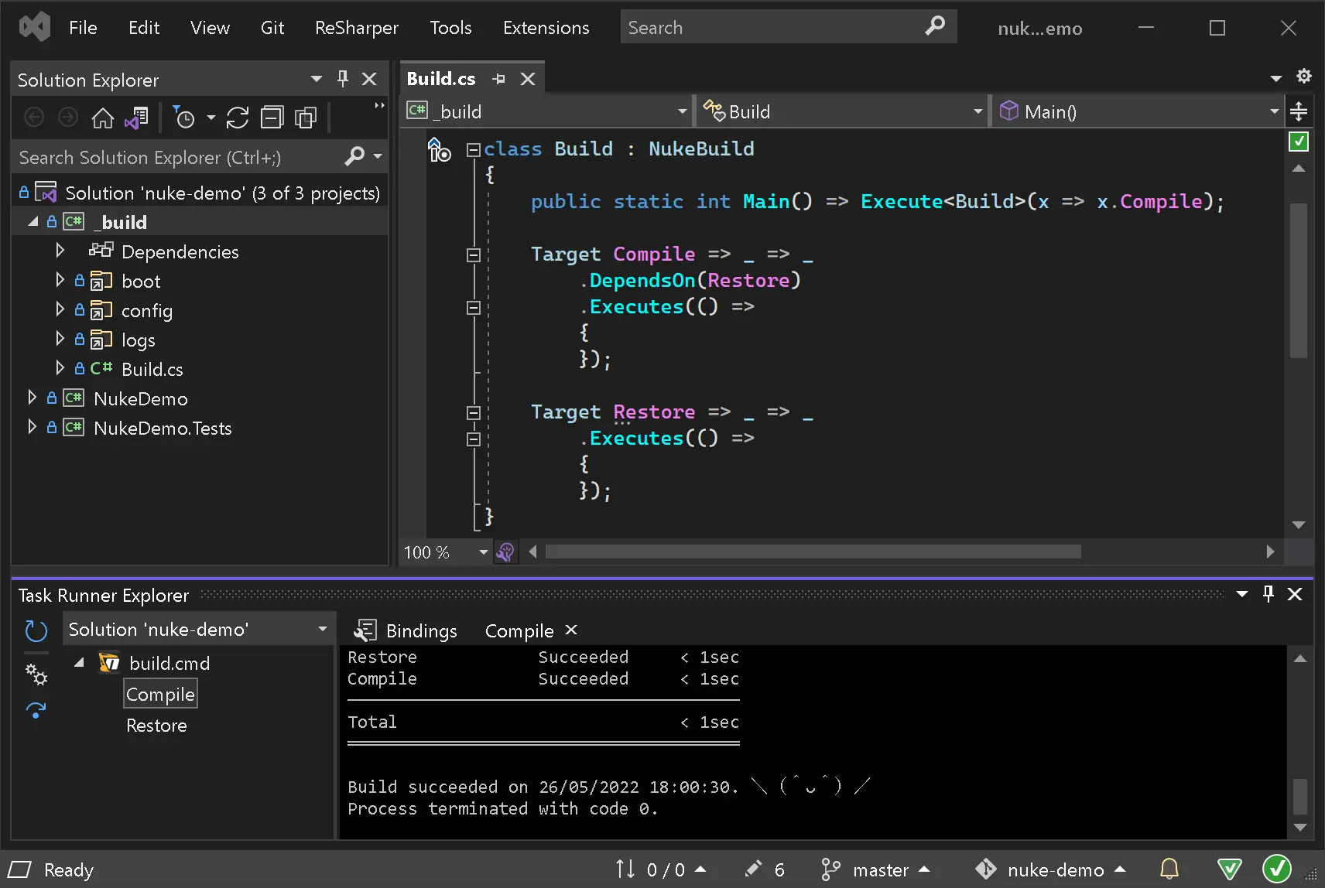Image resolution: width=1325 pixels, height=888 pixels.
Task: Click the output pane vertical scrollbar thumb
Action: [1300, 796]
